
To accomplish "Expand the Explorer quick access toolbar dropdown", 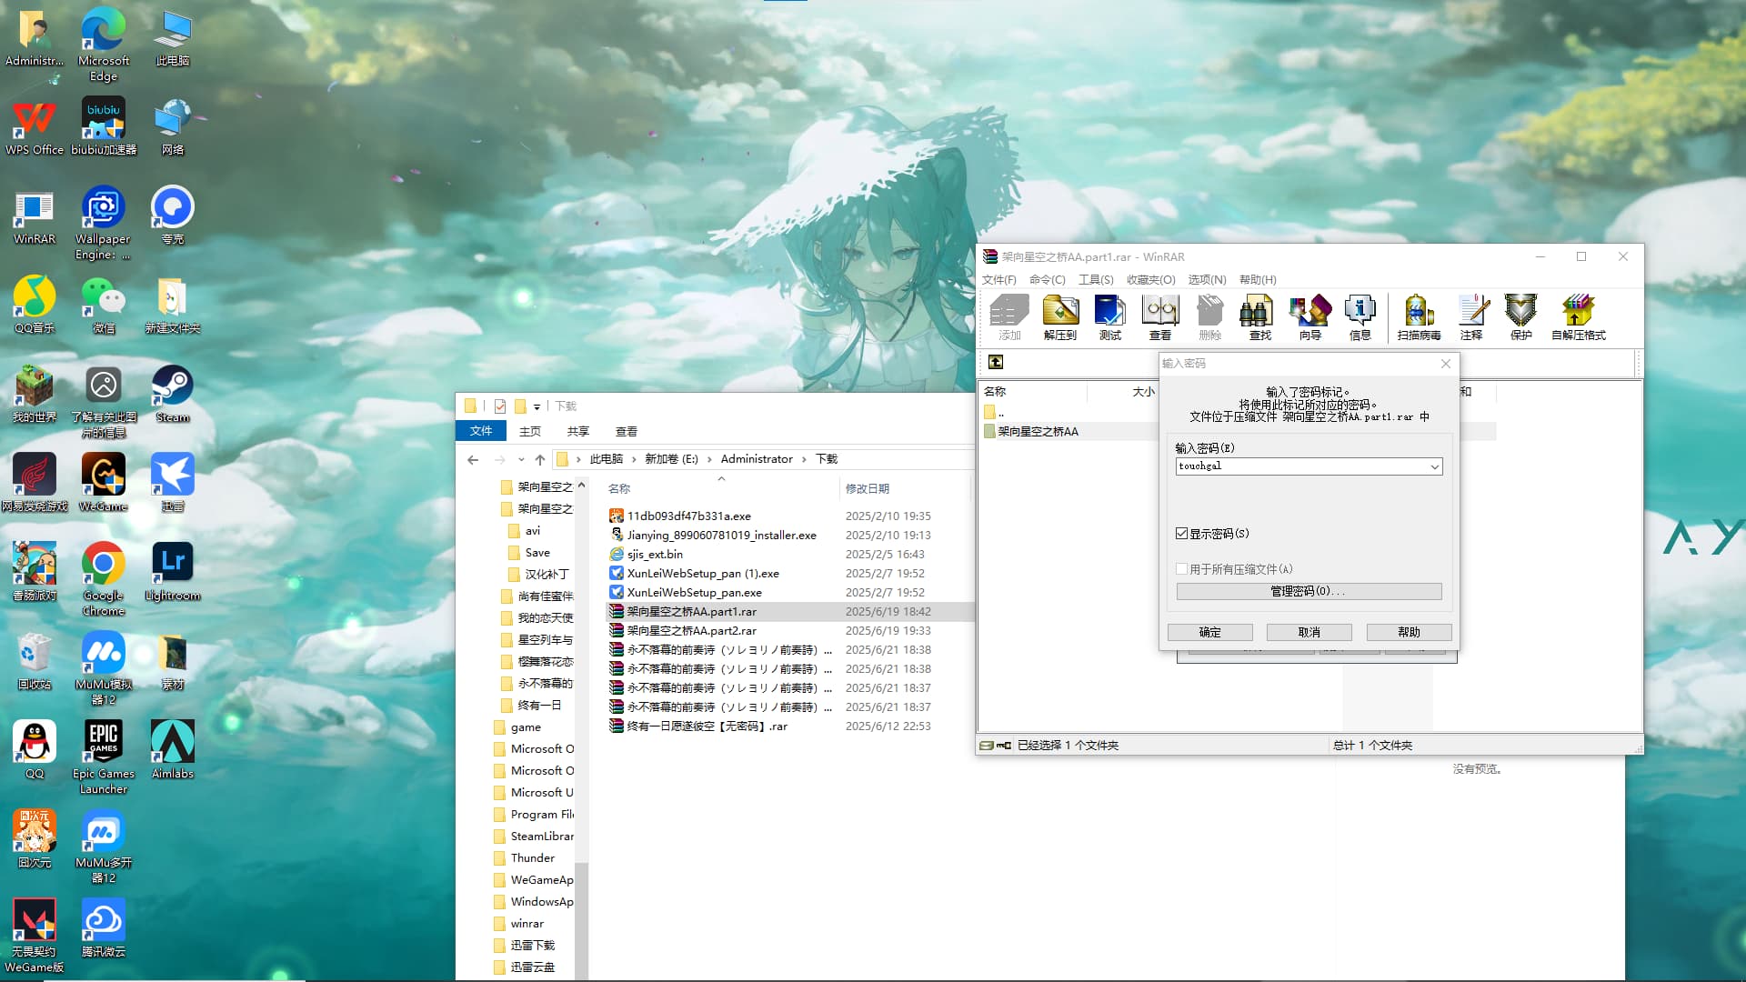I will (x=537, y=406).
